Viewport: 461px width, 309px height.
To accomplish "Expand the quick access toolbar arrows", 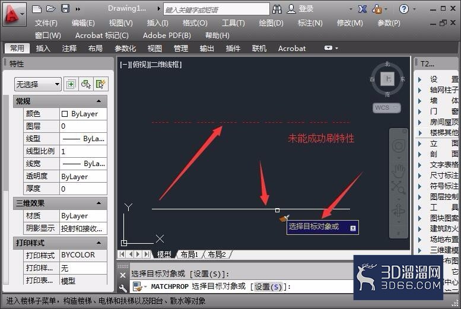I will click(78, 9).
